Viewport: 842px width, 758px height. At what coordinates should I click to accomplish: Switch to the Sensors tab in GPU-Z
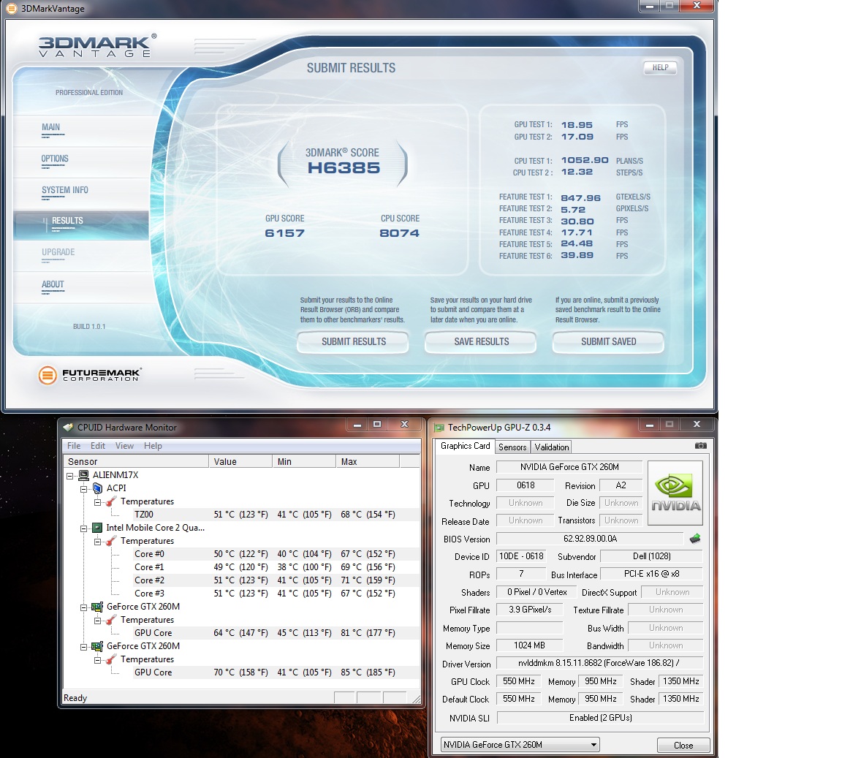[512, 447]
